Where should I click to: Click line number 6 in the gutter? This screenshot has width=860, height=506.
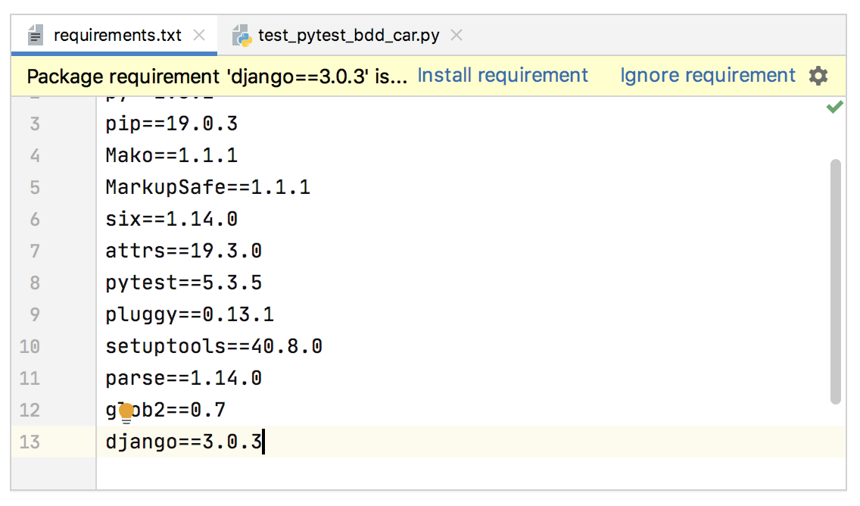point(35,220)
